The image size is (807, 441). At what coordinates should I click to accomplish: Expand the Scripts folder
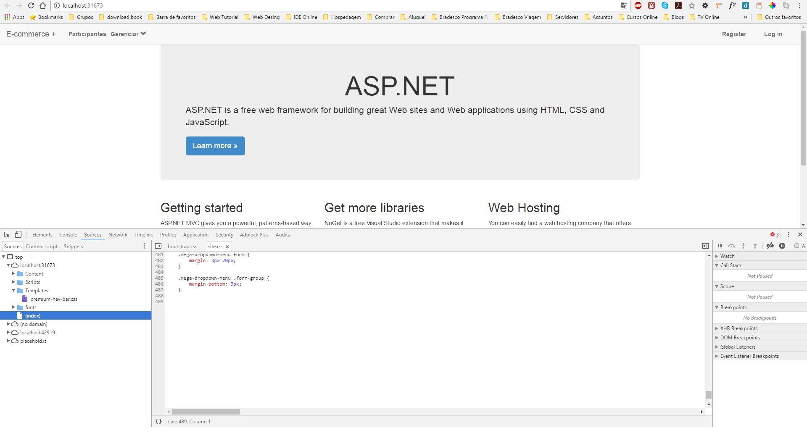tap(13, 282)
